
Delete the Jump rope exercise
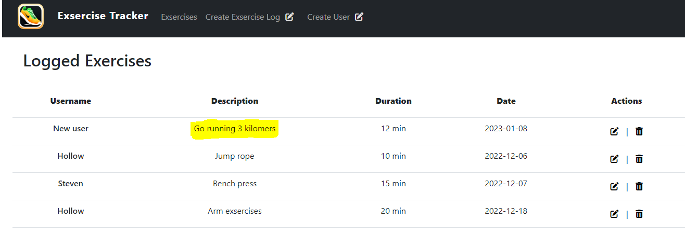(x=639, y=159)
